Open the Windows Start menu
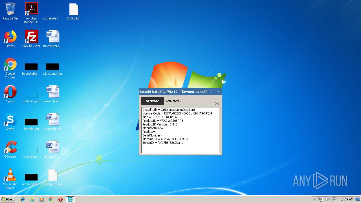361x203 pixels. coord(8,199)
